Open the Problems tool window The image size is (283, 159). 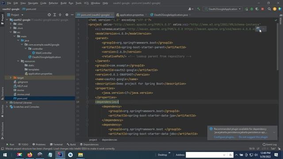pos(39,144)
